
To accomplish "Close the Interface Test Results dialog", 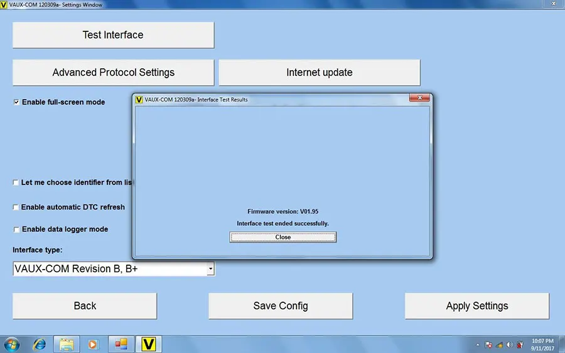I will point(283,237).
